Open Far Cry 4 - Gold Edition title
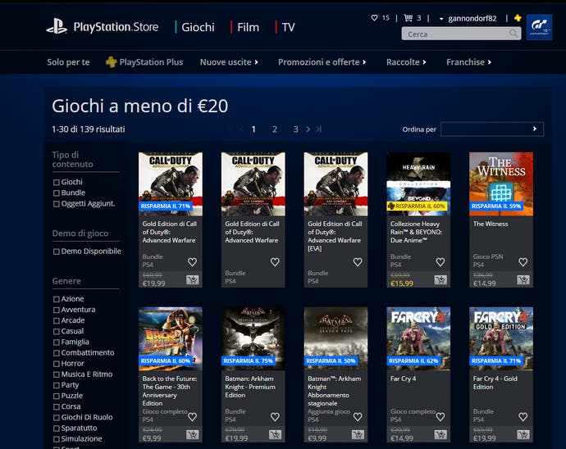Viewport: 566px width, 449px height. click(495, 383)
